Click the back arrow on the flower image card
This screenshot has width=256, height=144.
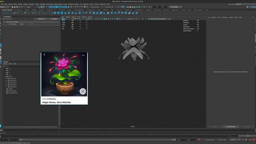44,54
